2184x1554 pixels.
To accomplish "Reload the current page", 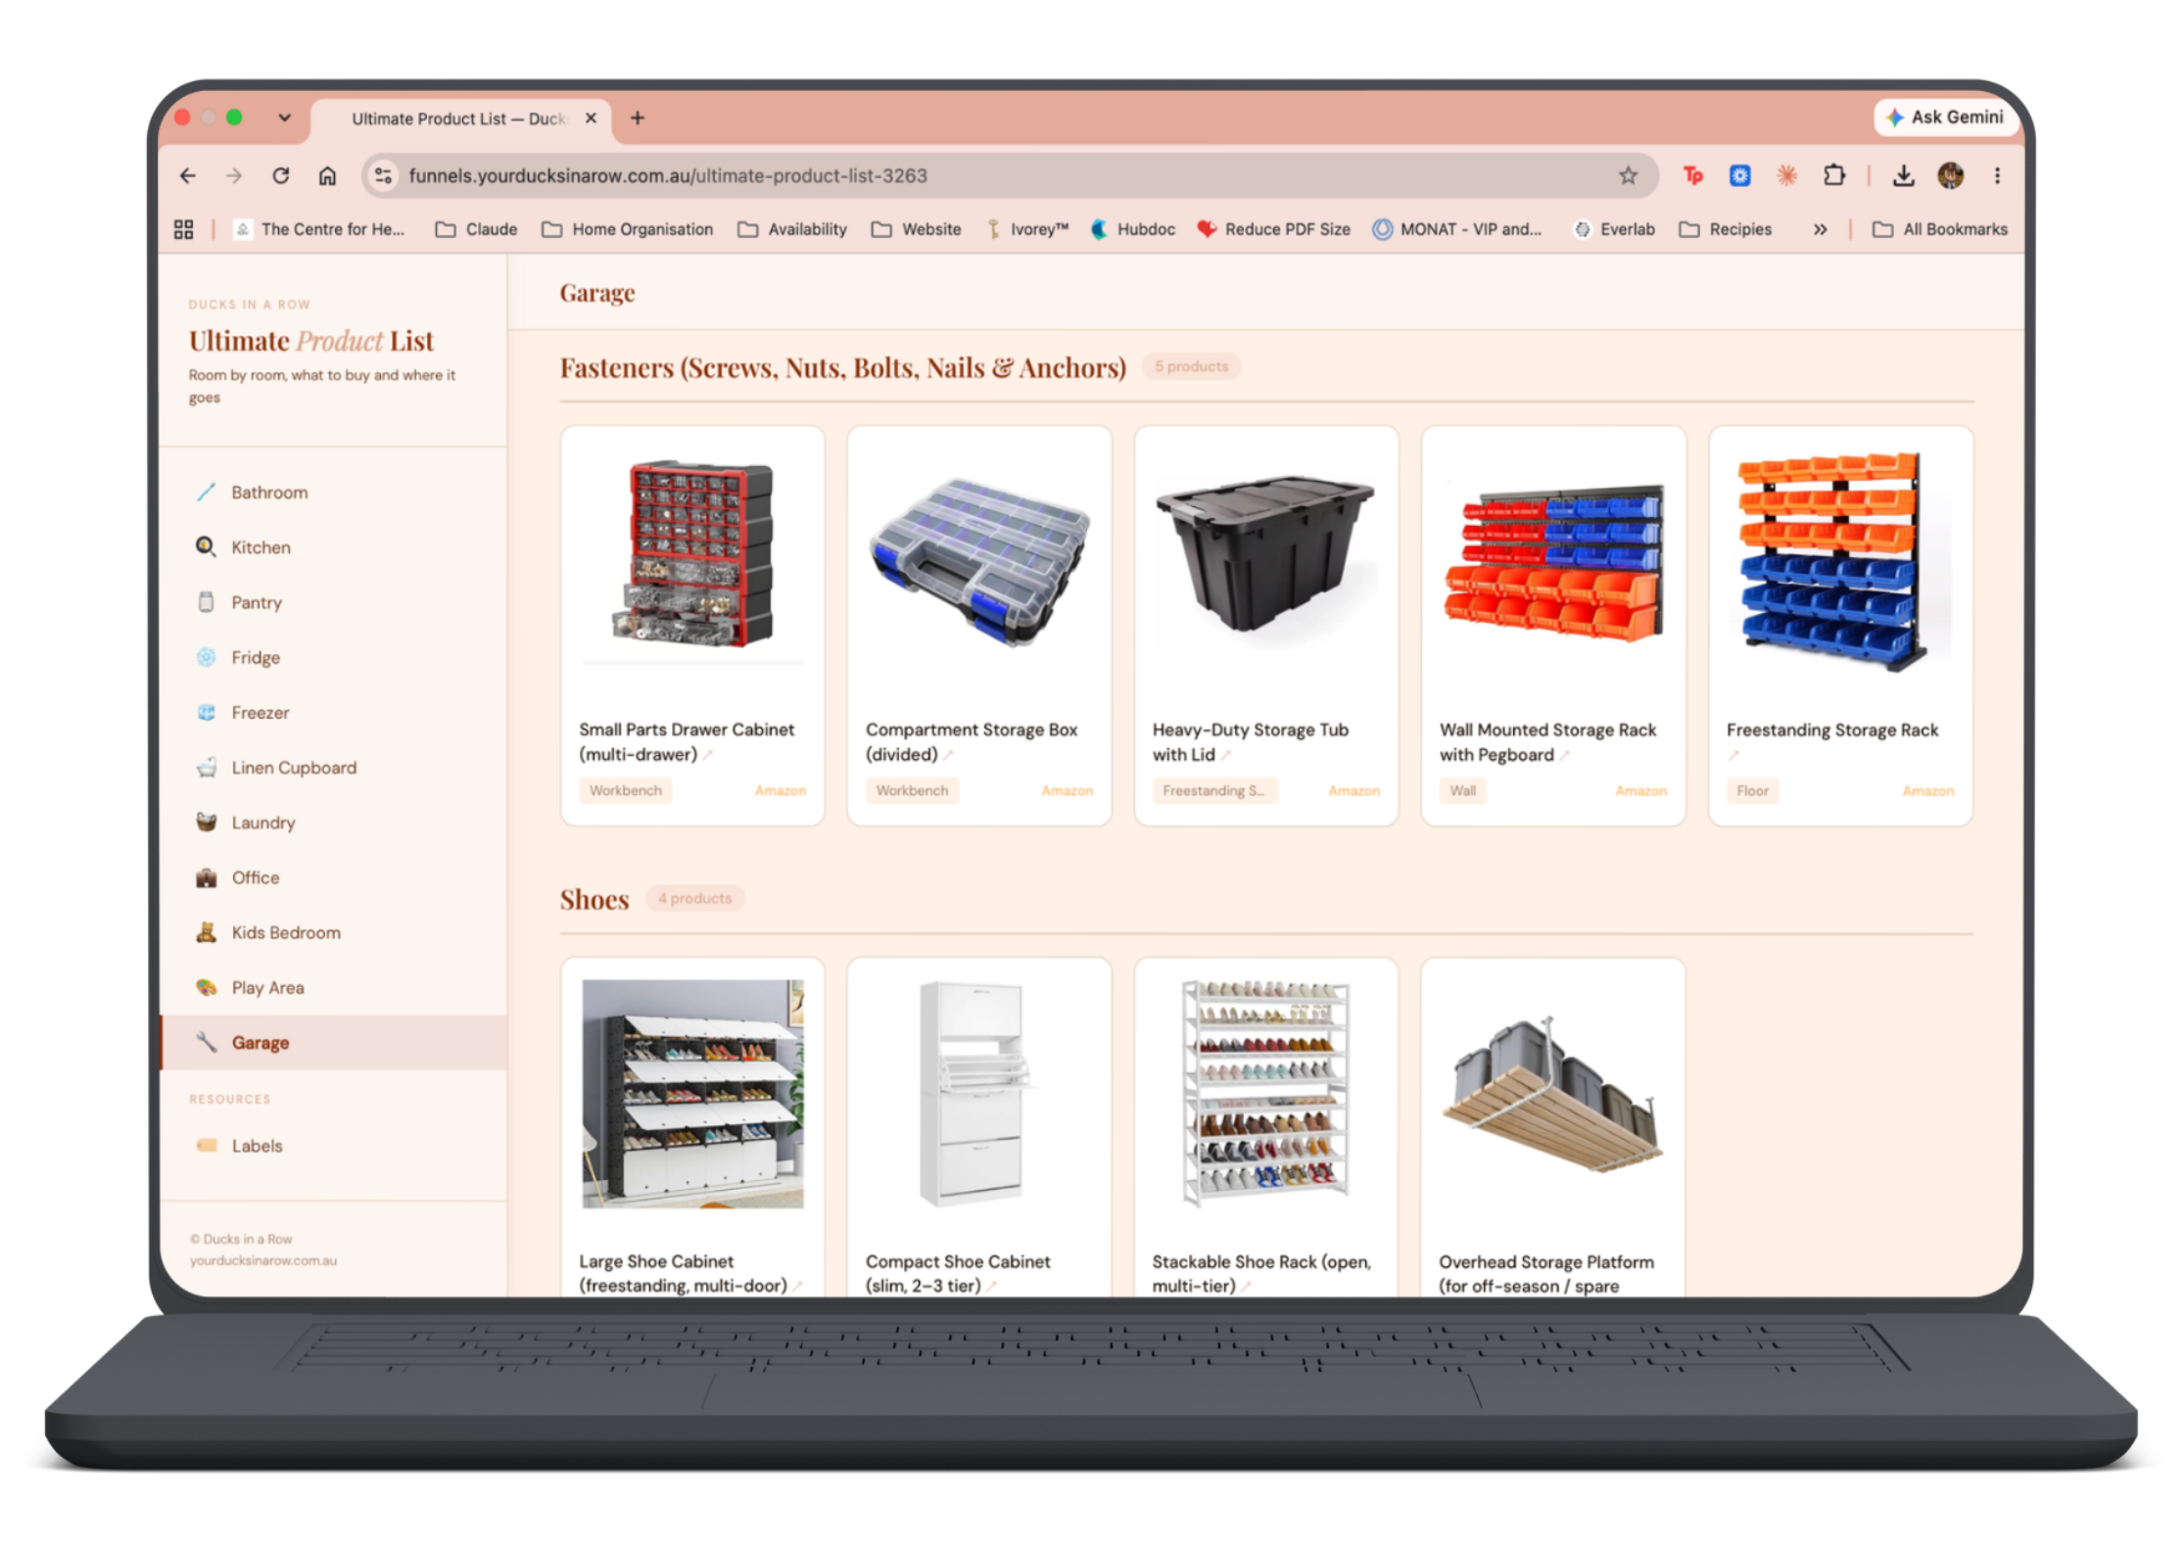I will (281, 176).
